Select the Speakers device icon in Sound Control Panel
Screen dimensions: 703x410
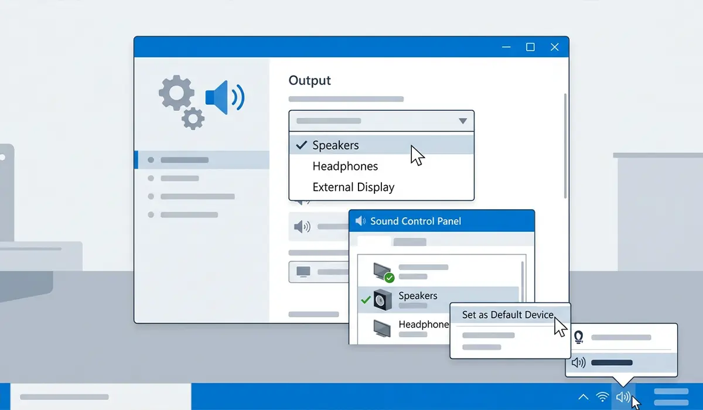click(x=383, y=299)
